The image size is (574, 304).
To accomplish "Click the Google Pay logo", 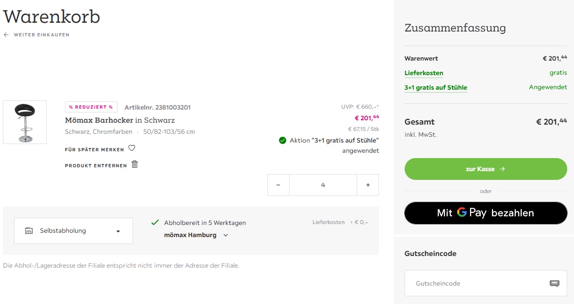I will pos(462,213).
